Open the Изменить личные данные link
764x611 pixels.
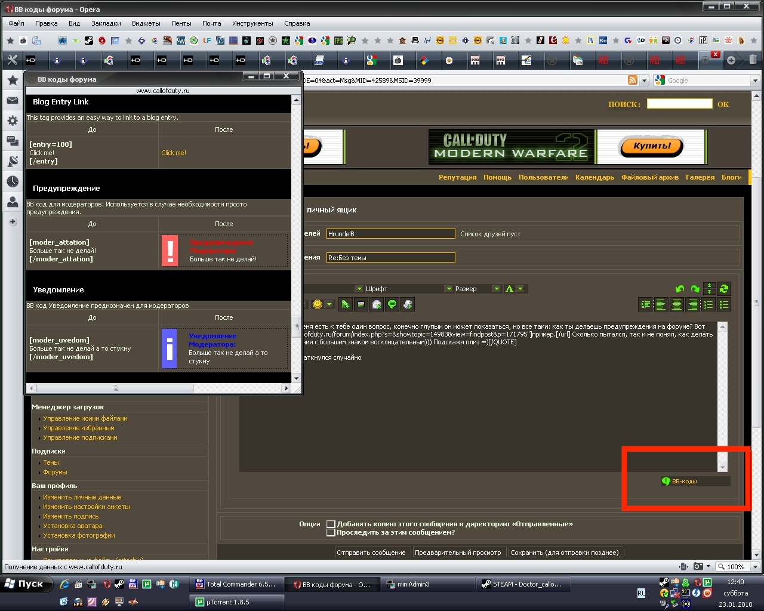[82, 497]
